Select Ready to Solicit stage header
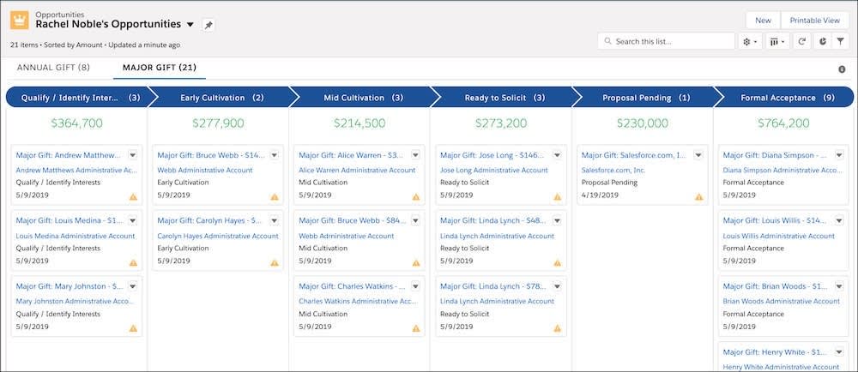Image resolution: width=858 pixels, height=372 pixels. tap(505, 98)
